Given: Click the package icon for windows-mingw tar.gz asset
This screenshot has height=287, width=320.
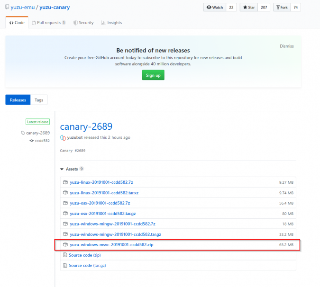Looking at the screenshot, I should point(65,234).
